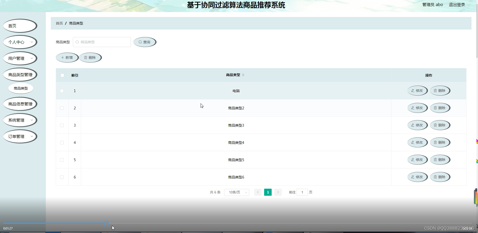Click the previous page arrow in pagination
This screenshot has width=478, height=233.
258,192
